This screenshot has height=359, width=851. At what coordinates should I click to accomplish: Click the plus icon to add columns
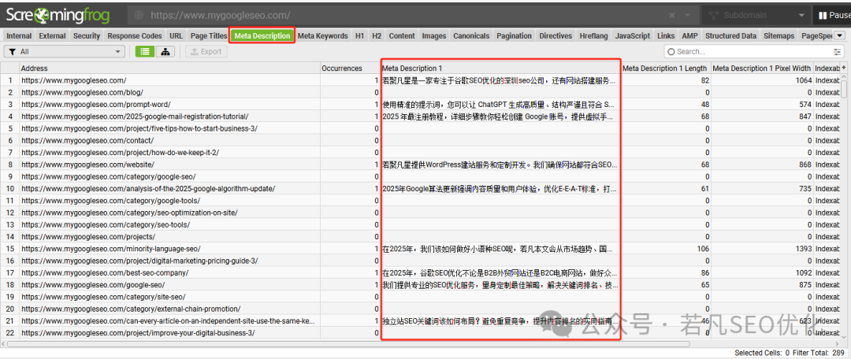click(x=844, y=68)
